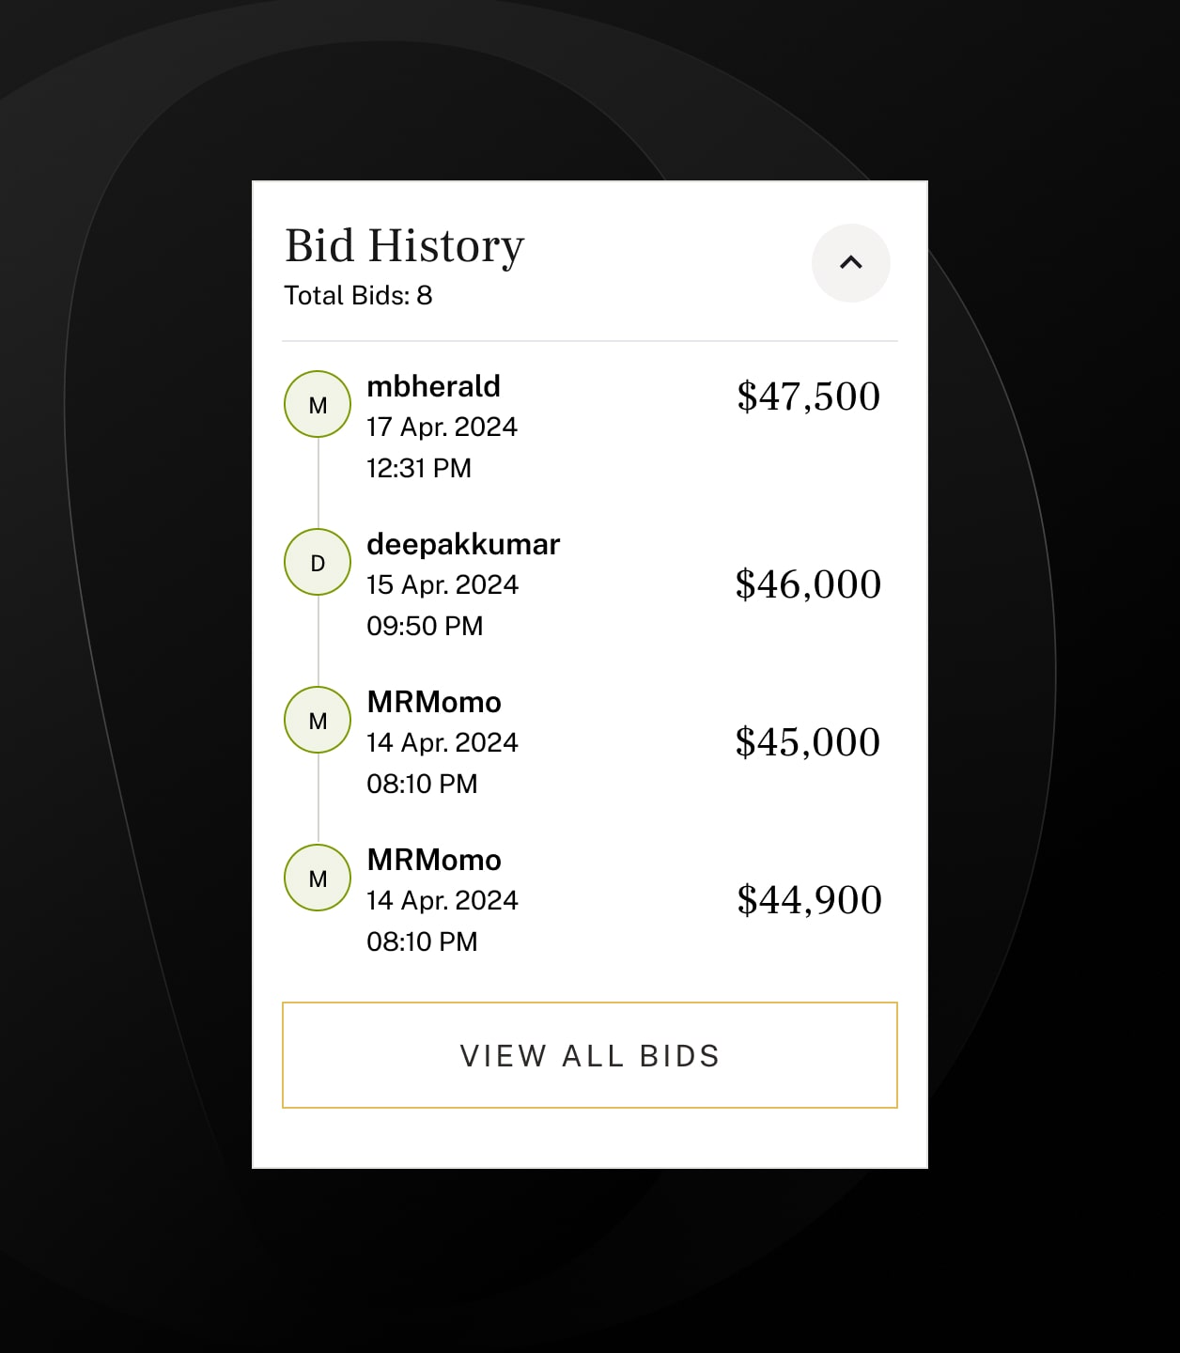Select the MRMomo name on $45,000 bid
This screenshot has height=1353, width=1180.
click(434, 702)
